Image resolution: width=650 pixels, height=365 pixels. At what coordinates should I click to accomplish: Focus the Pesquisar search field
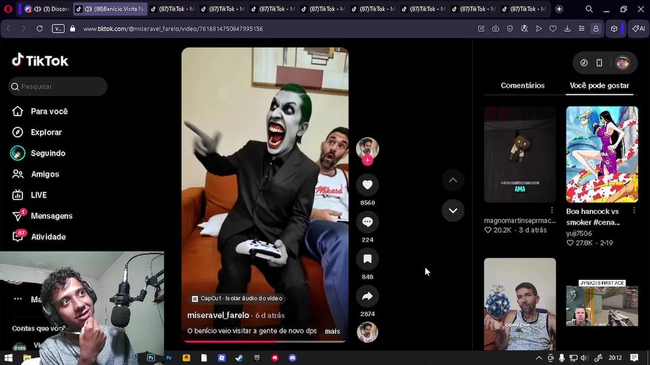pyautogui.click(x=58, y=87)
